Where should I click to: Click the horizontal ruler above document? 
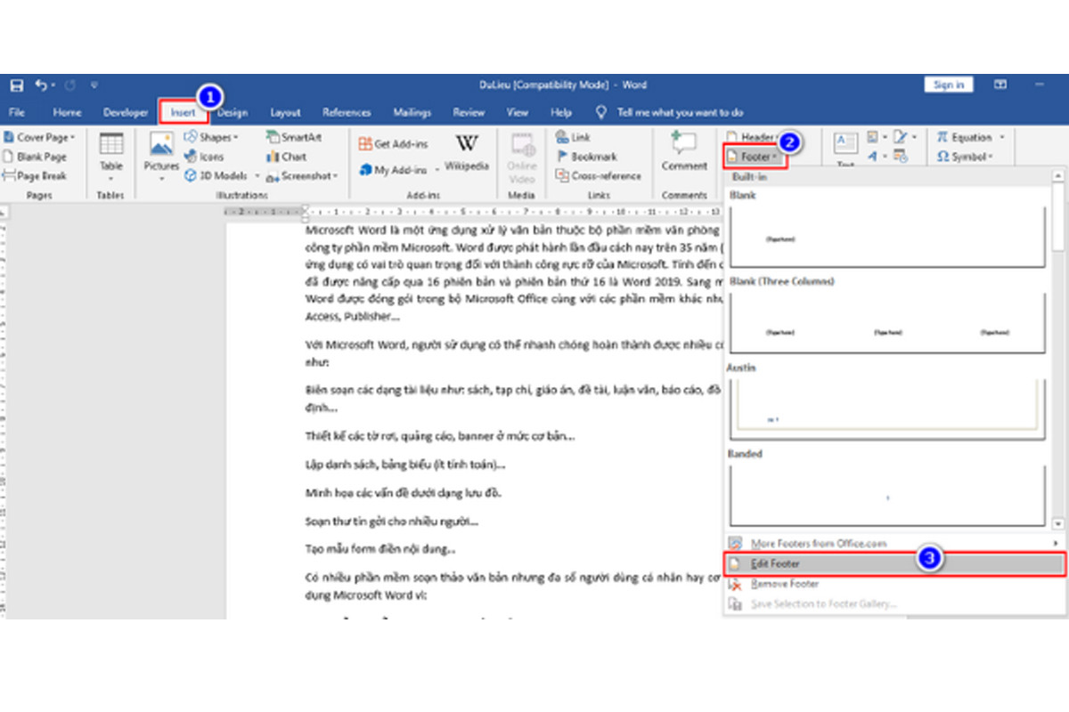[x=472, y=213]
